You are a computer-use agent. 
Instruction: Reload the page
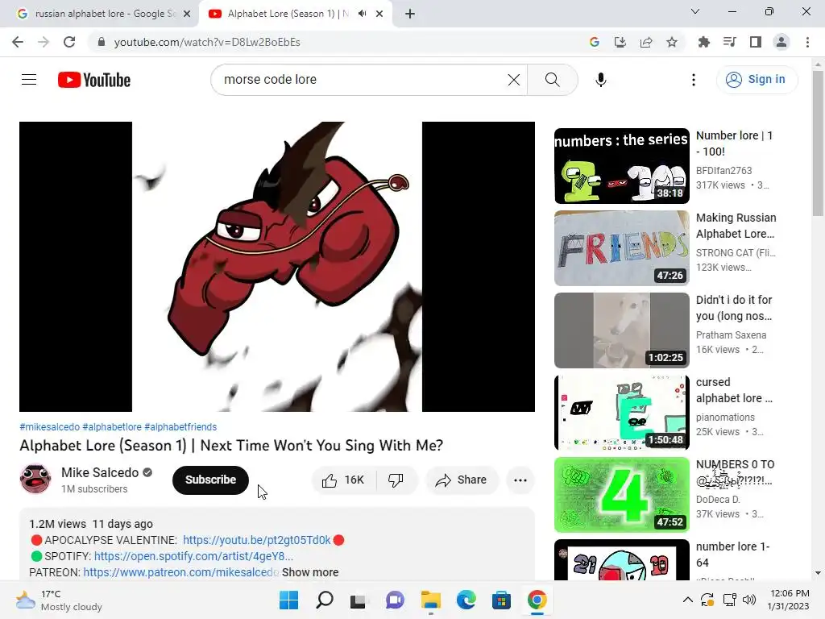click(x=69, y=42)
